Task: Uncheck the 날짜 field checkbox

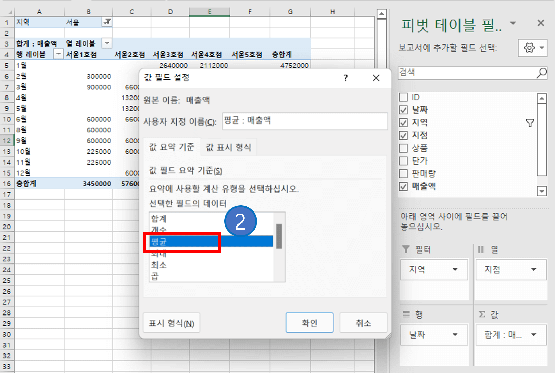Action: (x=403, y=110)
